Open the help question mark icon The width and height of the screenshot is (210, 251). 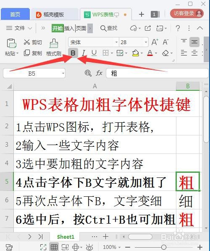click(178, 28)
